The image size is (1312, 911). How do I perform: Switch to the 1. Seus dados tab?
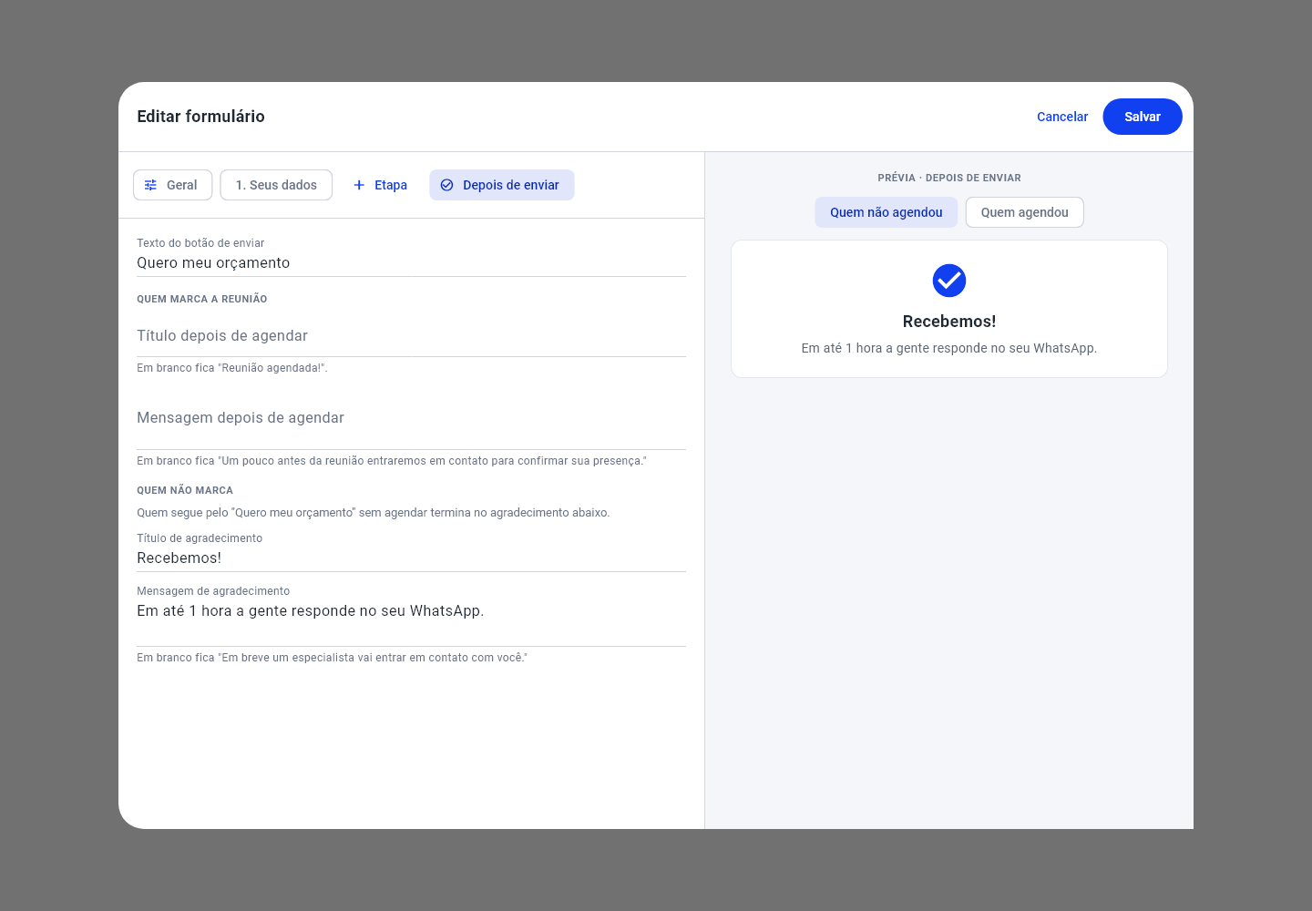(276, 185)
